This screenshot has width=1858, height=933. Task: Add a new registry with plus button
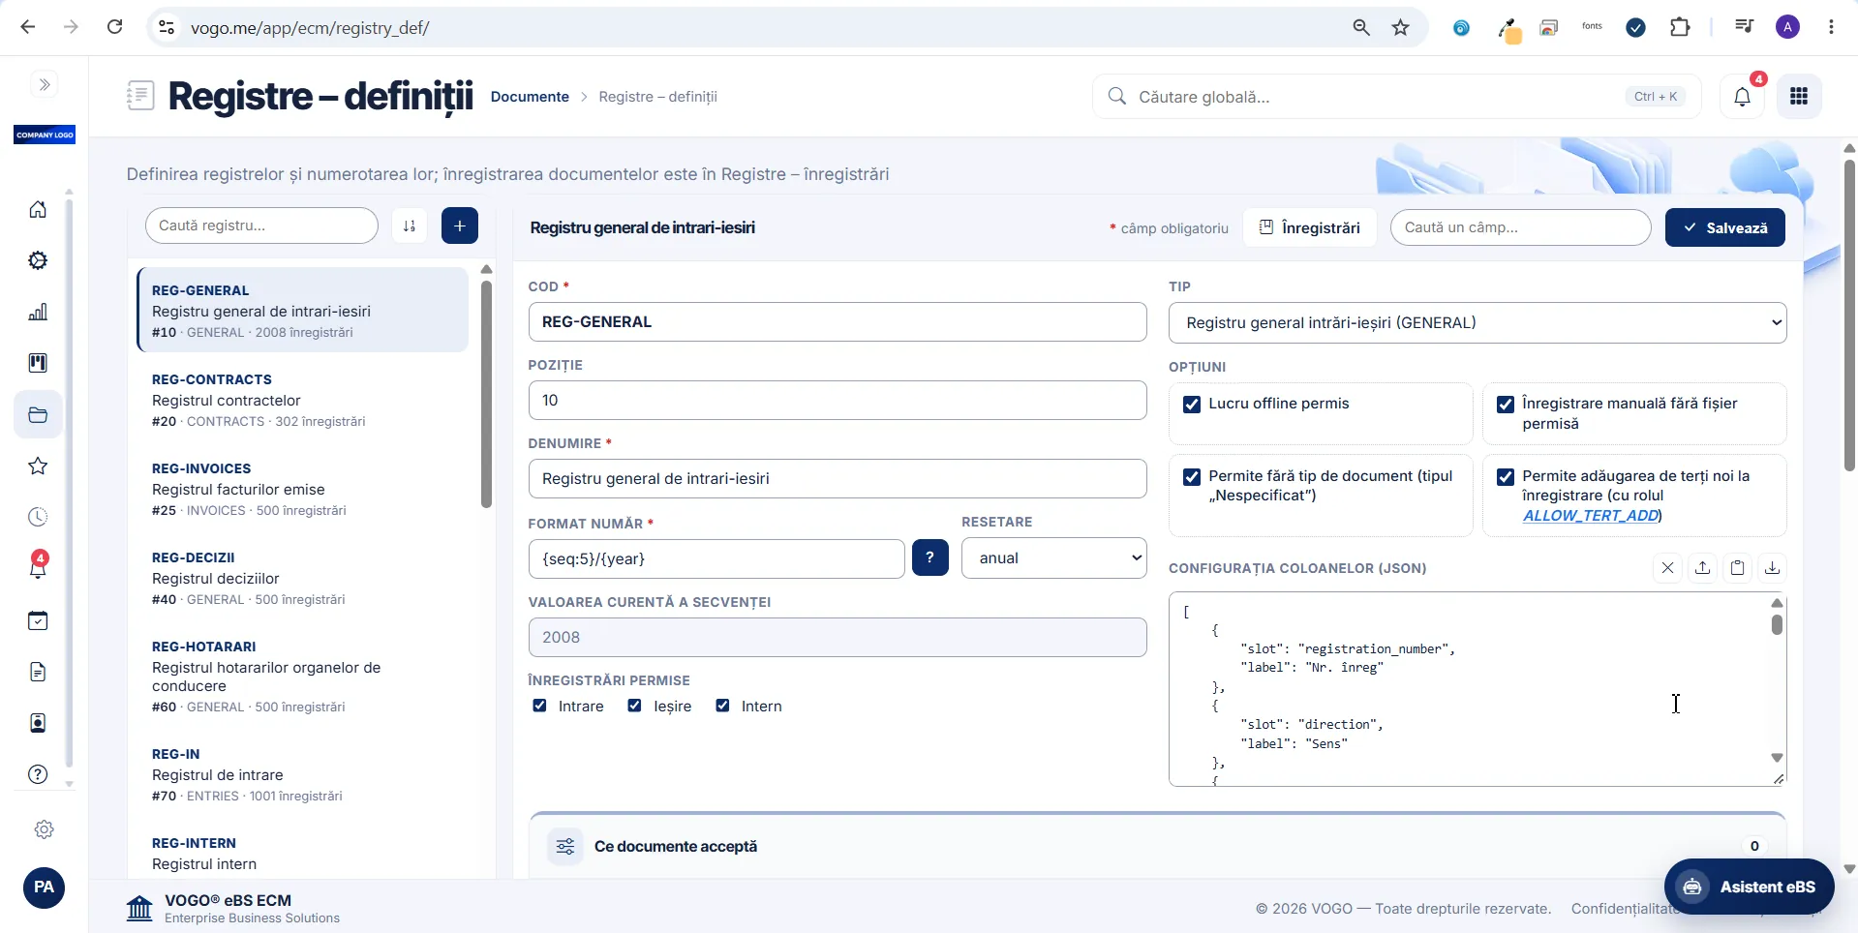tap(460, 226)
